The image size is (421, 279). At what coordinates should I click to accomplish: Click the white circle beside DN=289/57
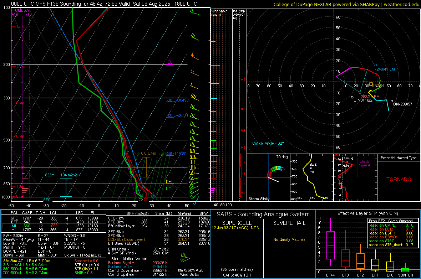tap(392, 101)
